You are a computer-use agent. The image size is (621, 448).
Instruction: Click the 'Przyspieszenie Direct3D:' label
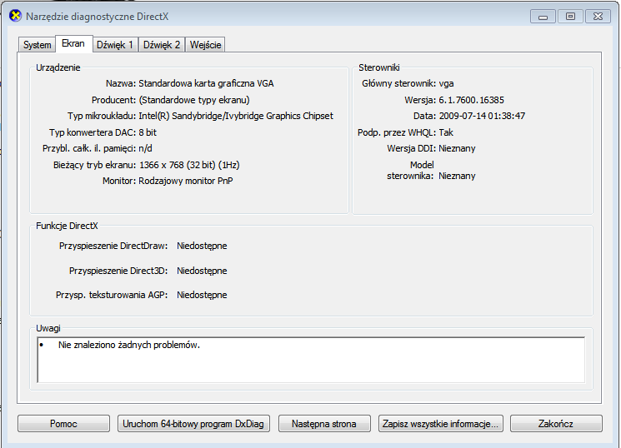[118, 271]
